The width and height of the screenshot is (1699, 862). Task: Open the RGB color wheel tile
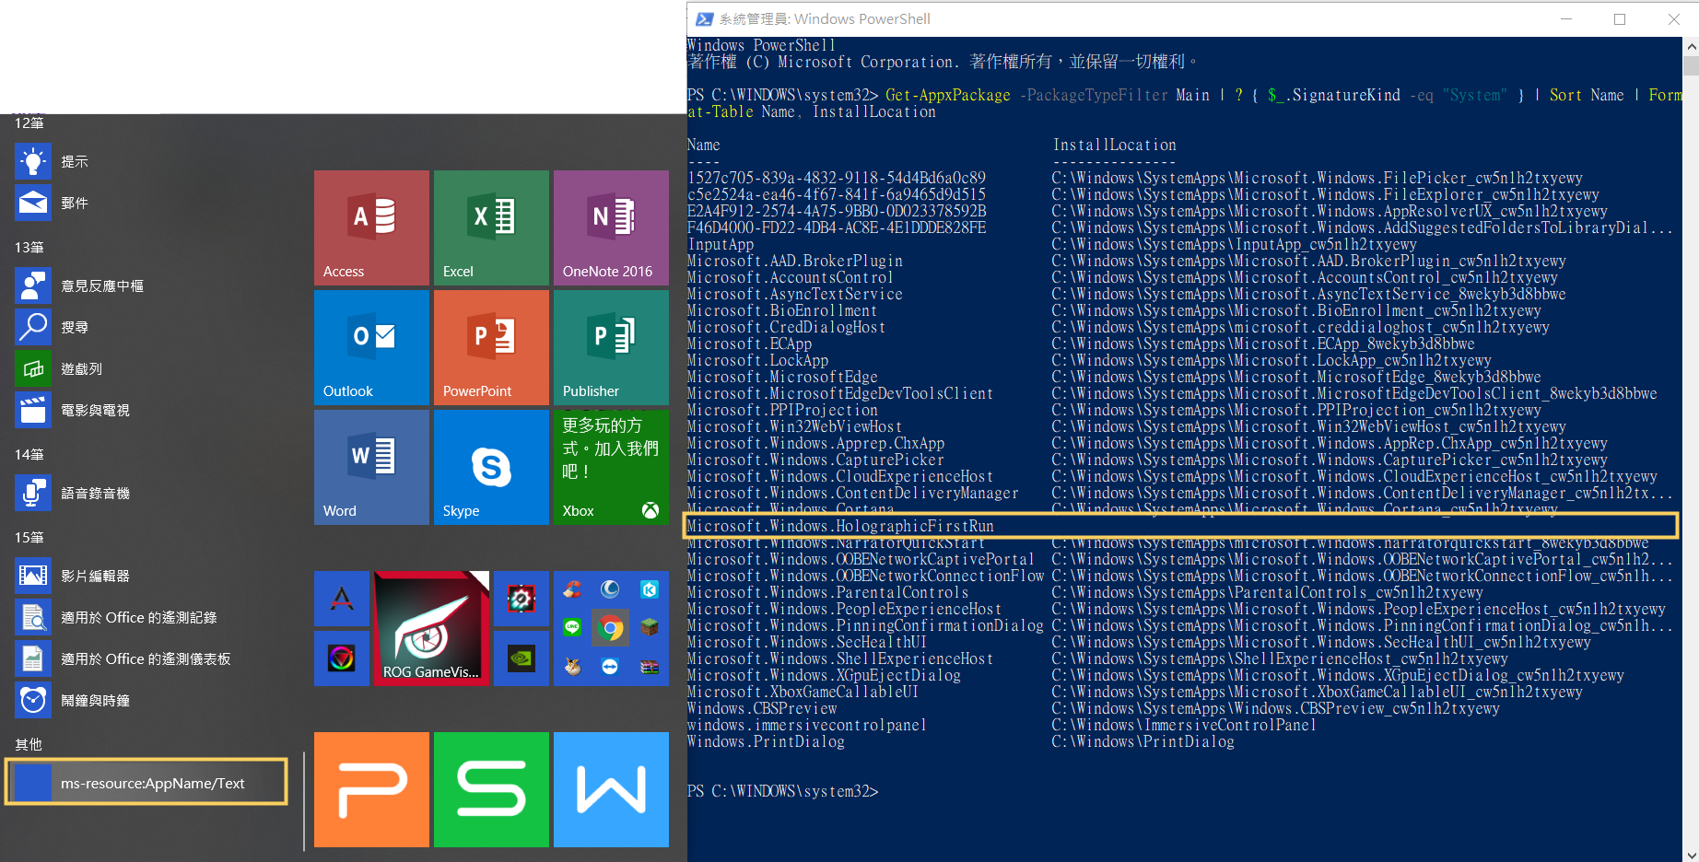click(342, 658)
